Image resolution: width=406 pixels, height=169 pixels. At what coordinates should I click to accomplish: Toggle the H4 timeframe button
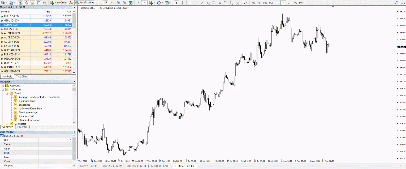tap(283, 3)
